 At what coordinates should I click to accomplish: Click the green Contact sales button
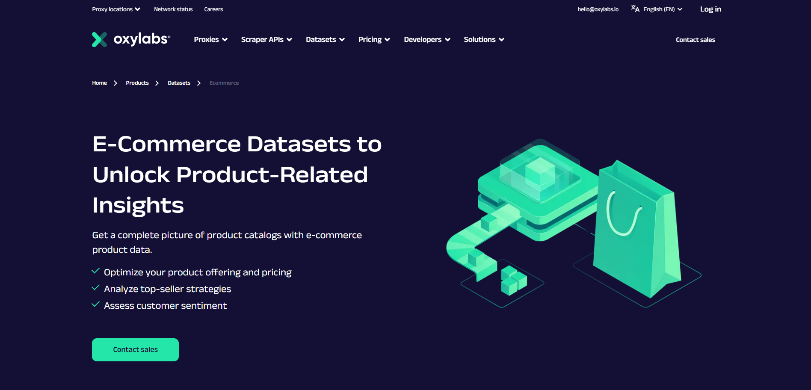tap(135, 350)
